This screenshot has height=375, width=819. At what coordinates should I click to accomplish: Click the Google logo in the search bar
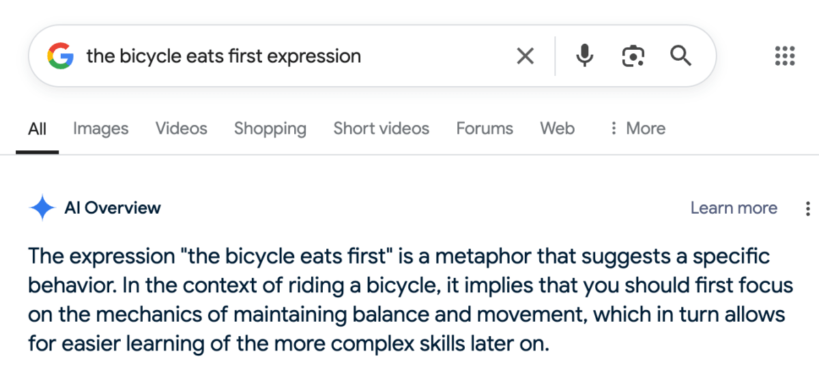(x=60, y=56)
